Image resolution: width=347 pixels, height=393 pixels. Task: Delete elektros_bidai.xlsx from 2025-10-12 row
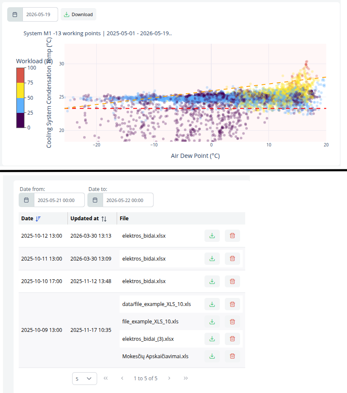coord(232,236)
